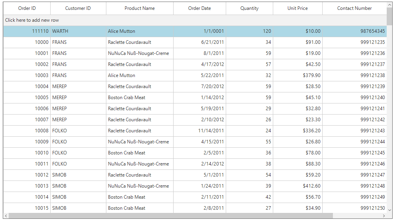Click the horizontal scrollbar thumb

(171, 216)
